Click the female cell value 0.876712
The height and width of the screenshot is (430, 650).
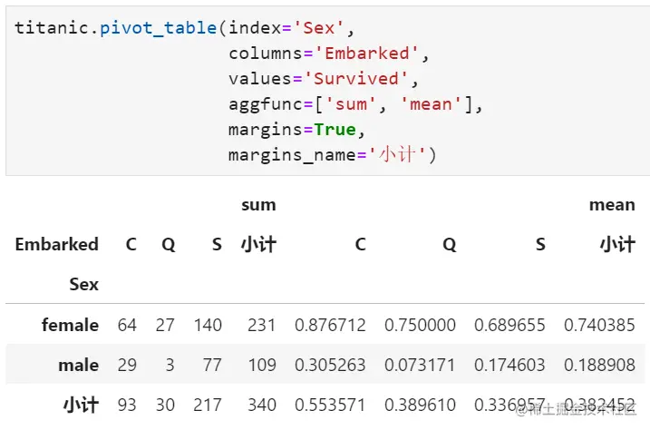[x=330, y=325]
